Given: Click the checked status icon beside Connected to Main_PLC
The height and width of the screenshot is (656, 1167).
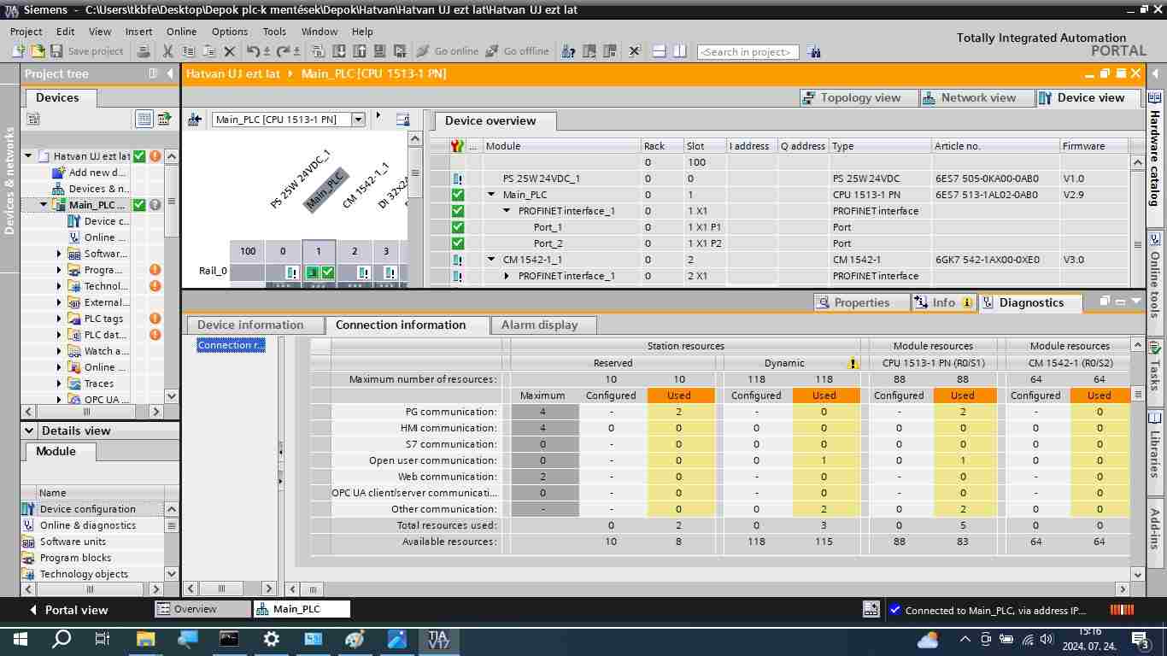Looking at the screenshot, I should click(894, 610).
